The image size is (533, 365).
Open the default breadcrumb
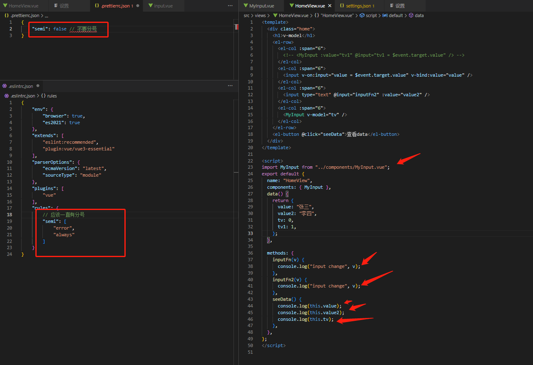click(393, 15)
